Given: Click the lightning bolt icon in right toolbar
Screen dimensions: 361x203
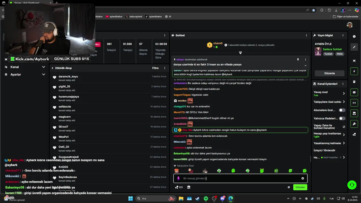Looking at the screenshot, I should coord(354,71).
